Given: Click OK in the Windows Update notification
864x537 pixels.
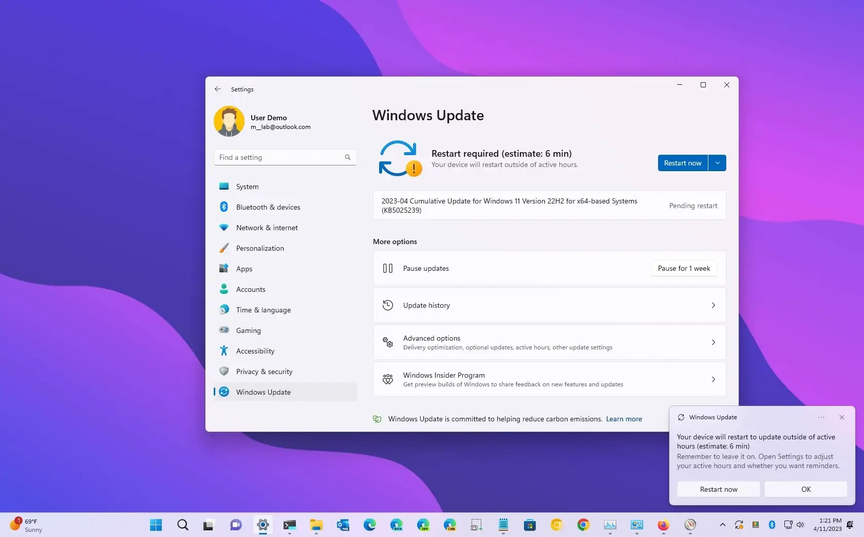Looking at the screenshot, I should (x=806, y=489).
